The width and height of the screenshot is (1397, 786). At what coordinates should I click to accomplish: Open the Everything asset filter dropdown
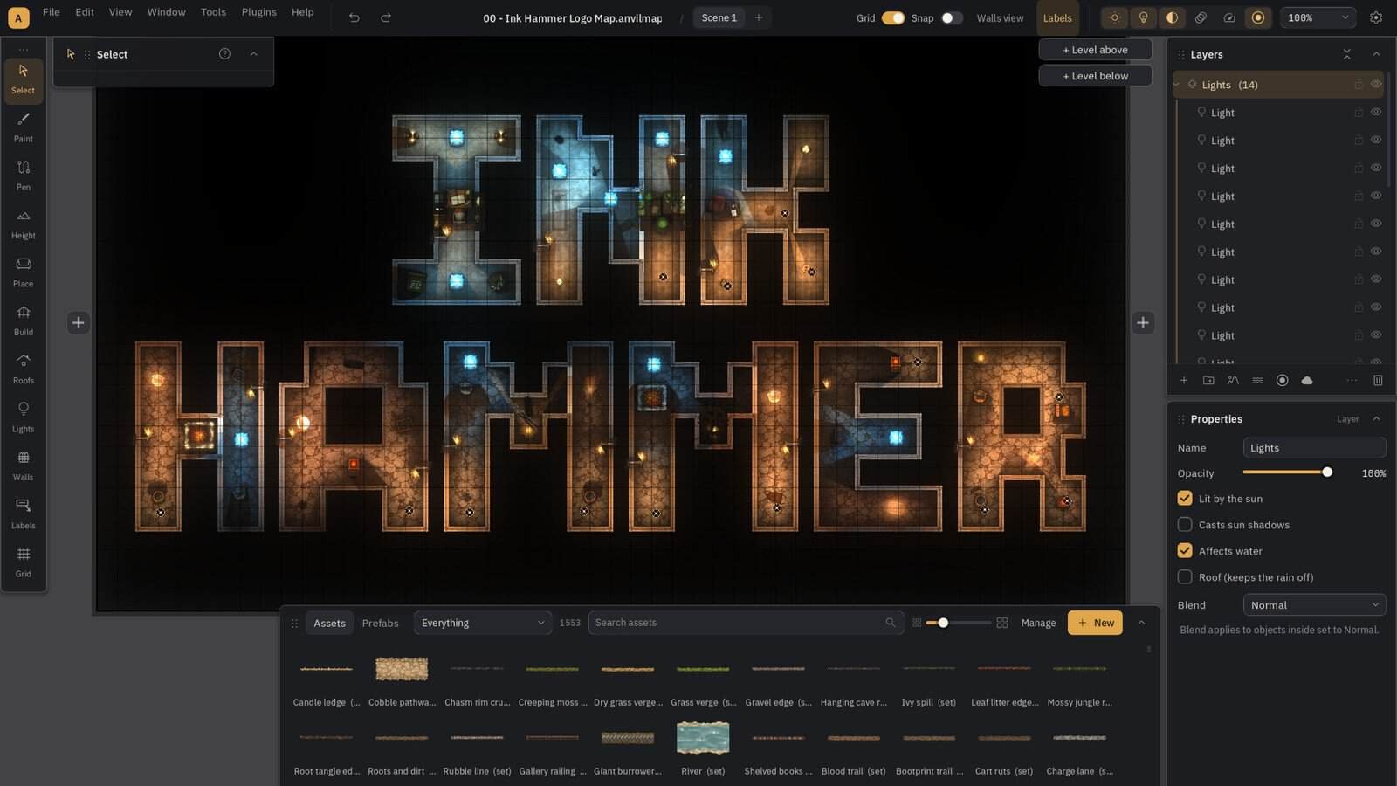(x=482, y=623)
